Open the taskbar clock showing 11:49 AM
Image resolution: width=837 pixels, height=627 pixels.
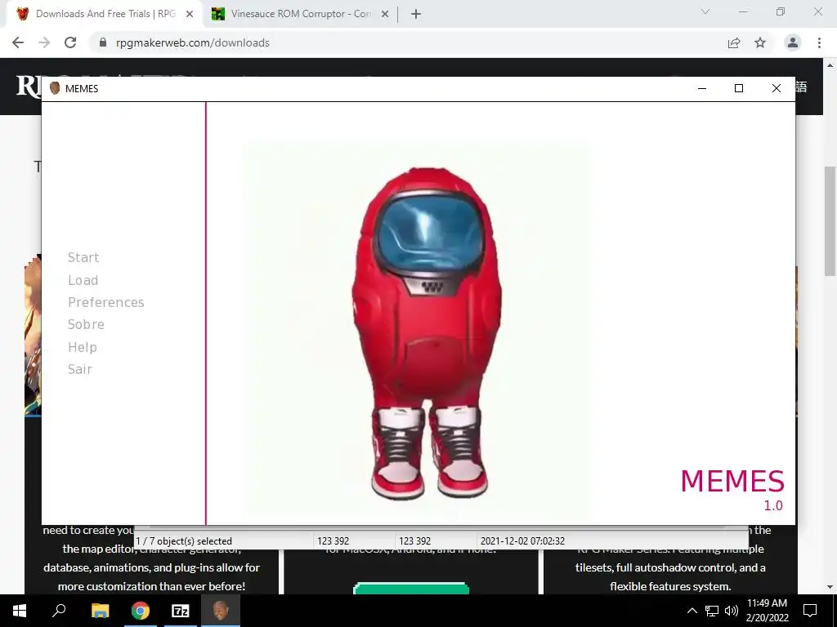point(767,611)
